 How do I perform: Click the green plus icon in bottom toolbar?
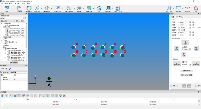tap(6, 96)
